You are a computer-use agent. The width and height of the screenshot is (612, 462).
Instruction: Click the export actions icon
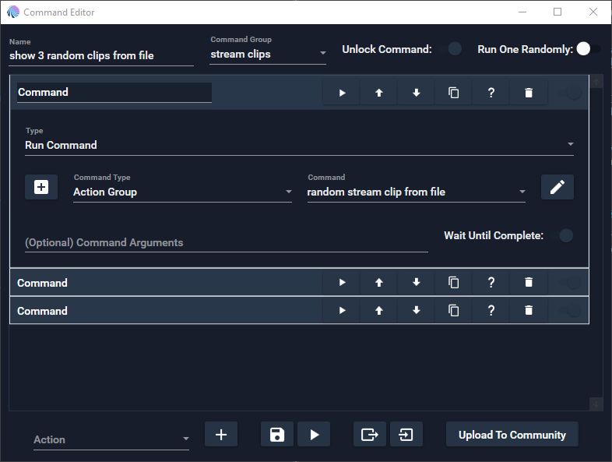(370, 435)
